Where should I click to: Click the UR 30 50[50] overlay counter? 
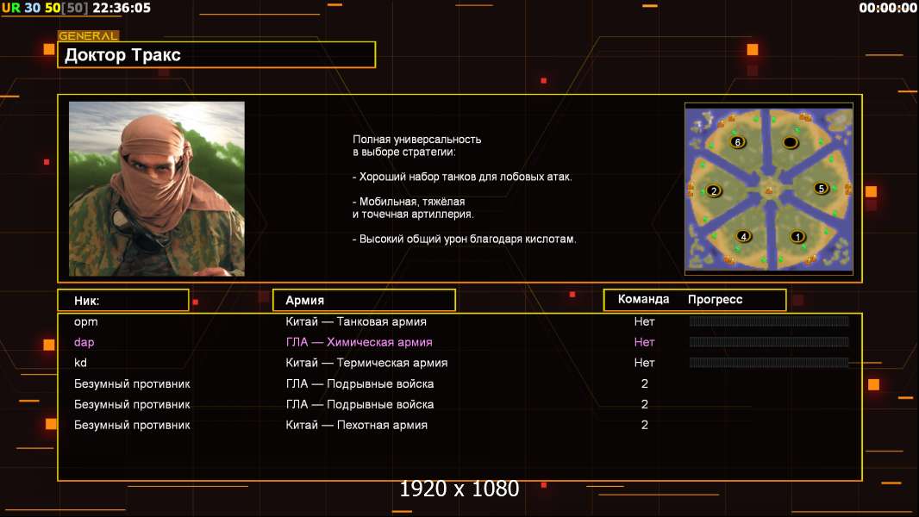[45, 8]
